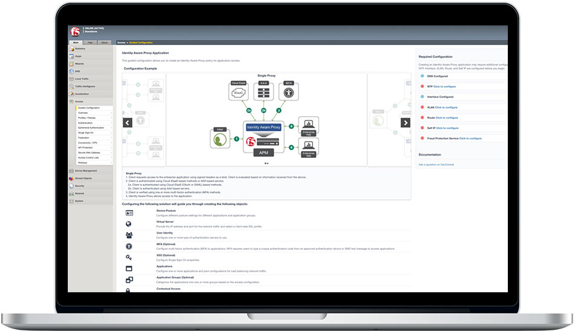Viewport: 575px width, 331px height.
Task: Click the Cloud IDaaS icon in the diagram
Action: pos(238,91)
